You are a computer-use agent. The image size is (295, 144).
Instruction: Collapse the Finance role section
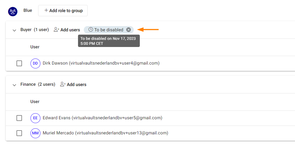(14, 85)
